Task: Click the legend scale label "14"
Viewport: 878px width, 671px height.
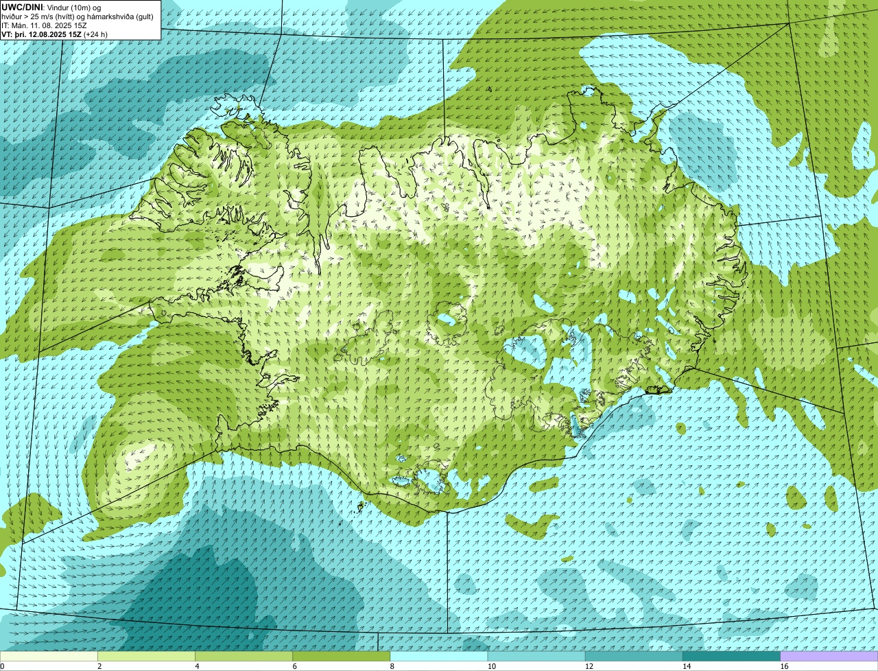Action: click(687, 666)
